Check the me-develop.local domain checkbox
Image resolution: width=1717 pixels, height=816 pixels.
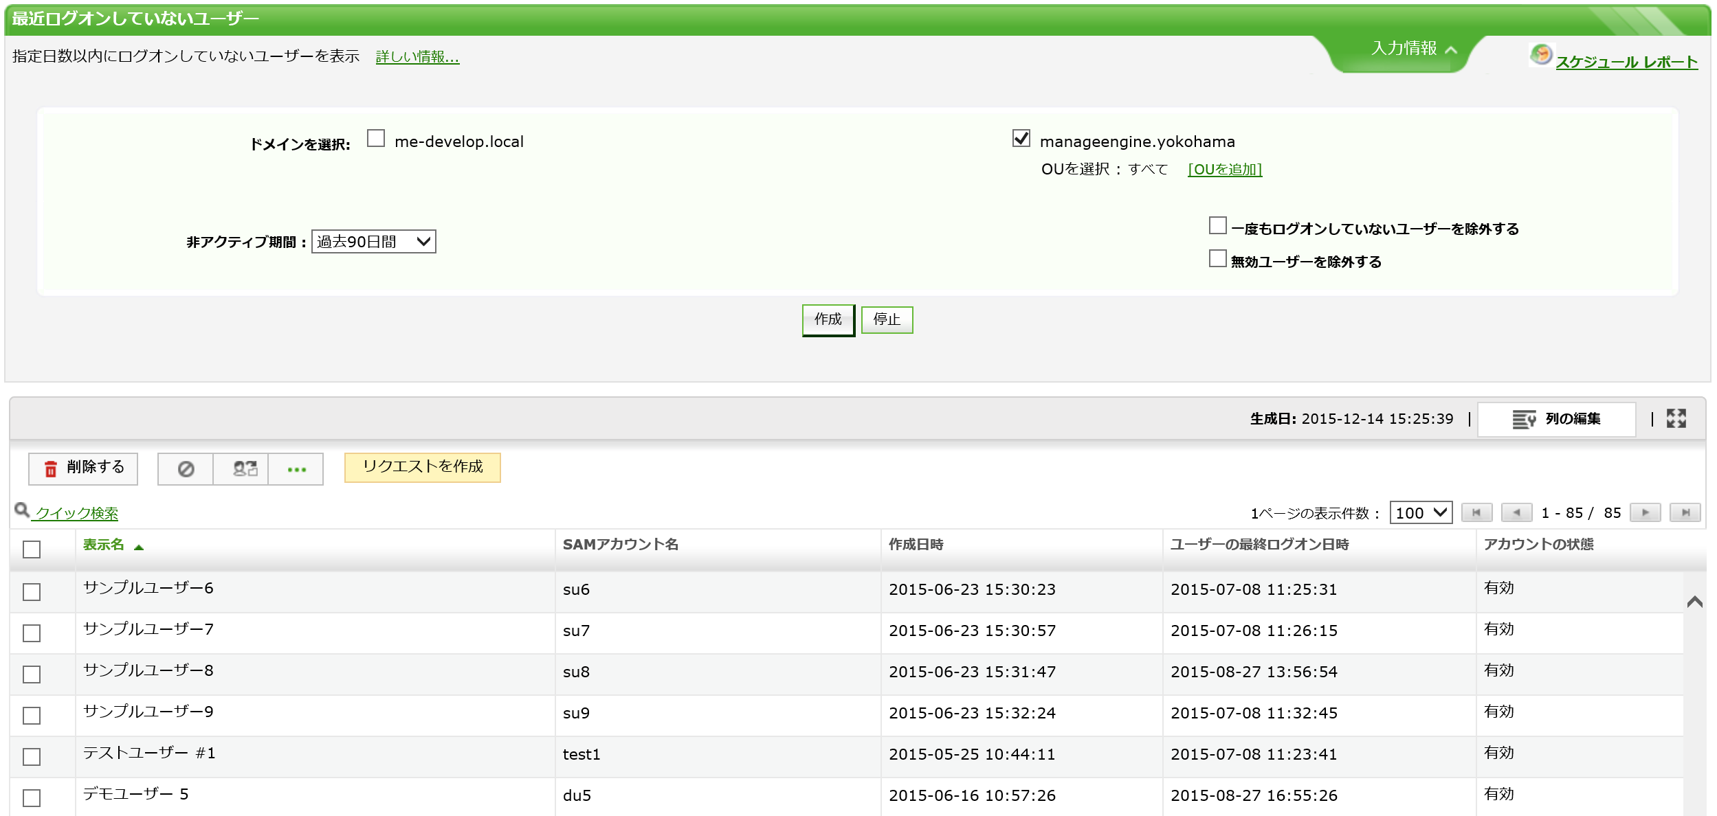click(x=376, y=139)
